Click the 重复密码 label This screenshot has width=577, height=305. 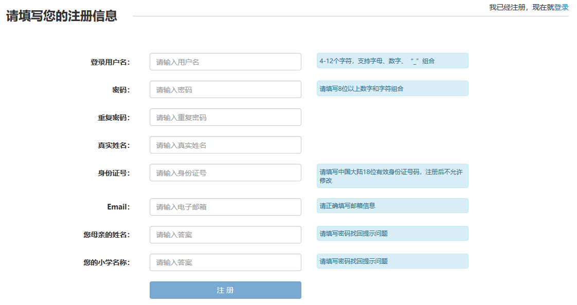(114, 118)
